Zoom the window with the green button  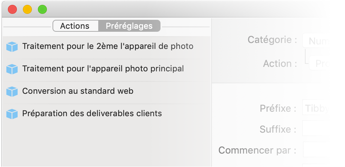42,9
